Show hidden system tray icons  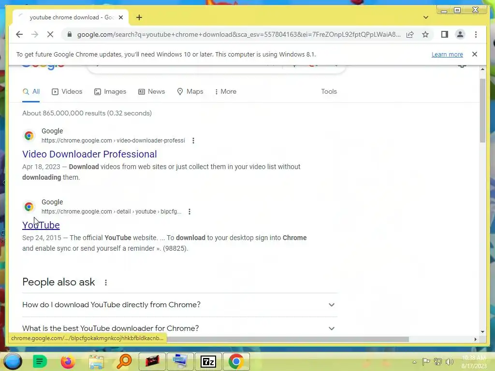point(414,362)
